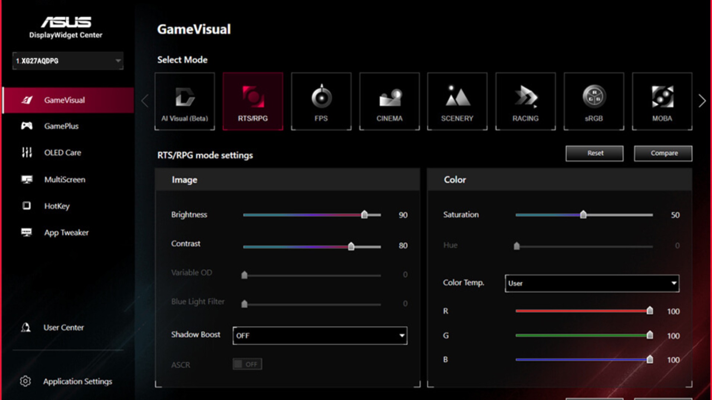Select the MOBA mode icon
Viewport: 712px width, 400px height.
click(x=662, y=101)
